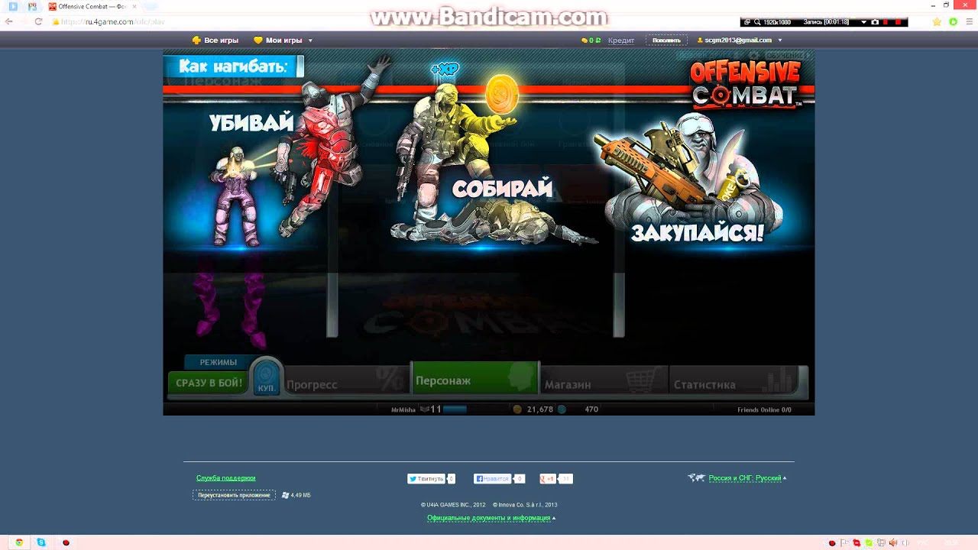Viewport: 978px width, 550px height.
Task: Click the world map icon near language selector
Action: (x=696, y=478)
